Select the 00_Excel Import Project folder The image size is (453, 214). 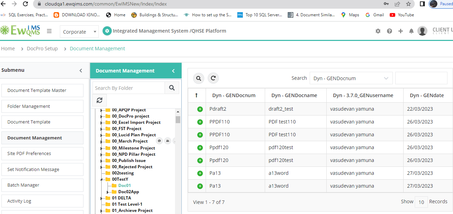[x=136, y=122]
